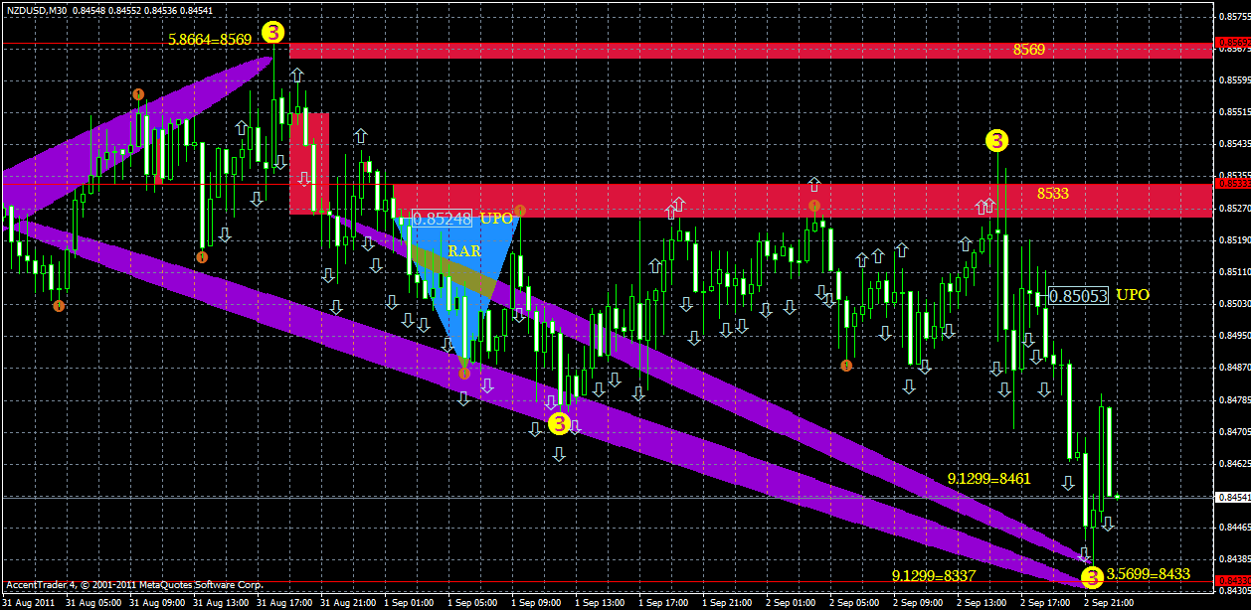1251x610 pixels.
Task: Select the down arrow in the bottom-right decline
Action: [x=1066, y=481]
